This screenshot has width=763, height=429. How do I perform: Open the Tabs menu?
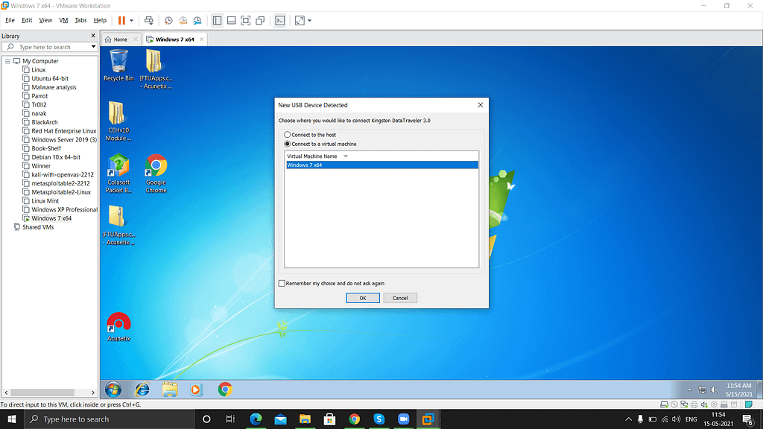point(80,20)
